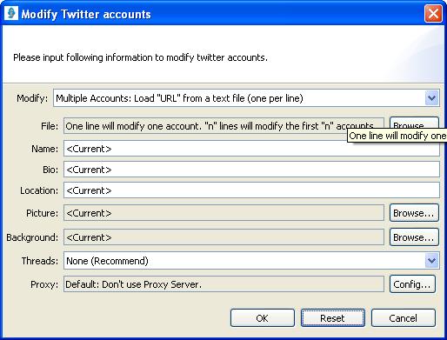Image resolution: width=447 pixels, height=340 pixels.
Task: Browse for a Picture file
Action: 414,213
